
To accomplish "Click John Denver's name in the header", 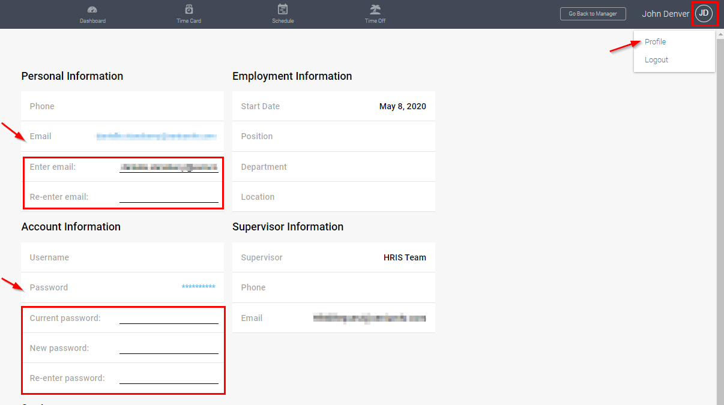I will 666,13.
